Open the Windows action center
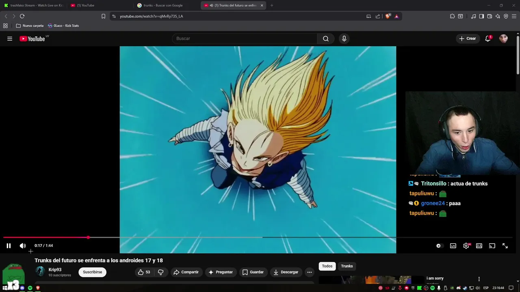520x292 pixels. pos(511,288)
